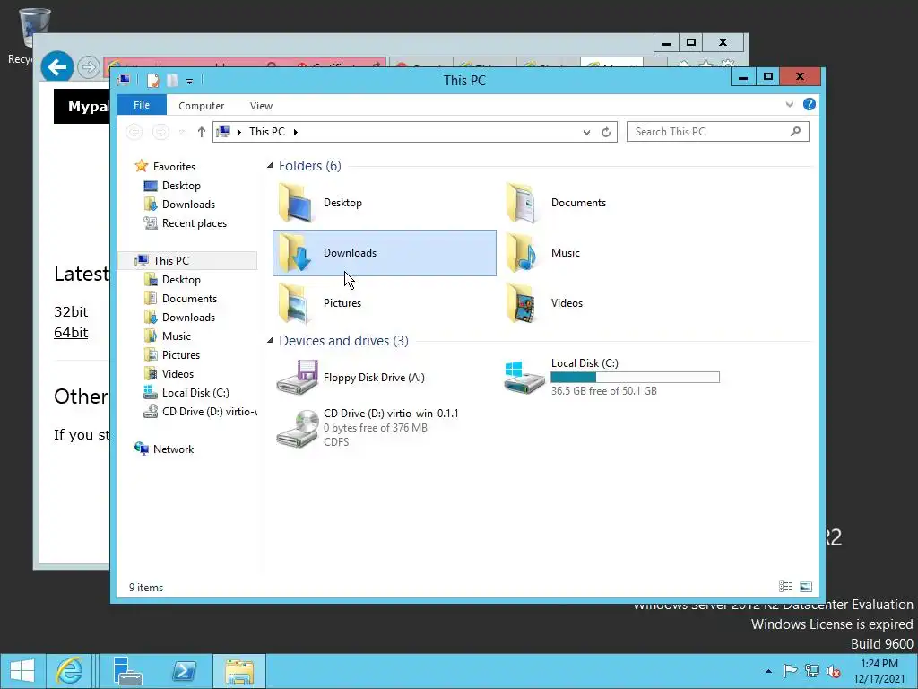Collapse the Devices and drives group
This screenshot has width=918, height=689.
[270, 340]
